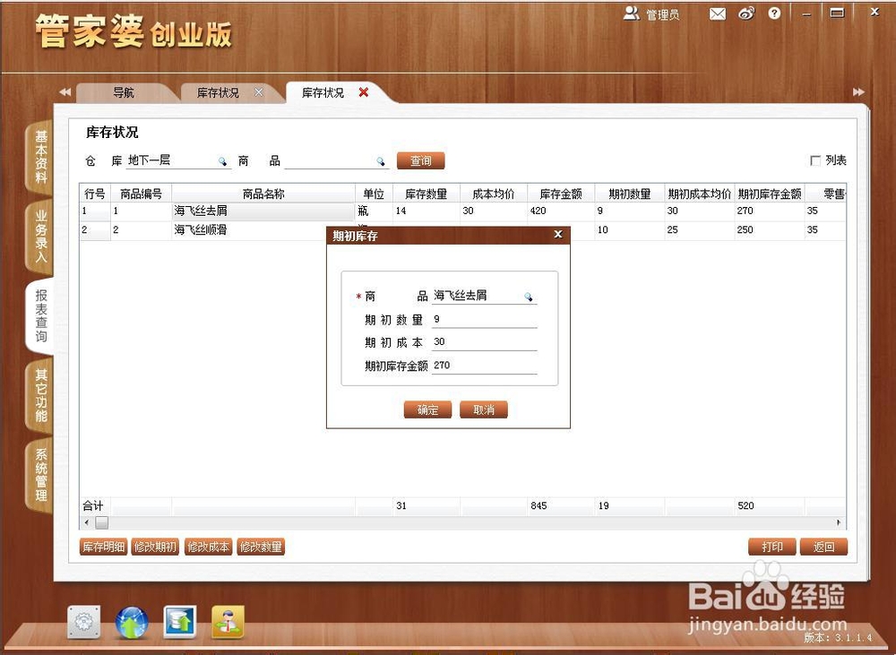Screen dimensions: 896x655
Task: Click the 期初库存金额 input field
Action: pyautogui.click(x=484, y=366)
